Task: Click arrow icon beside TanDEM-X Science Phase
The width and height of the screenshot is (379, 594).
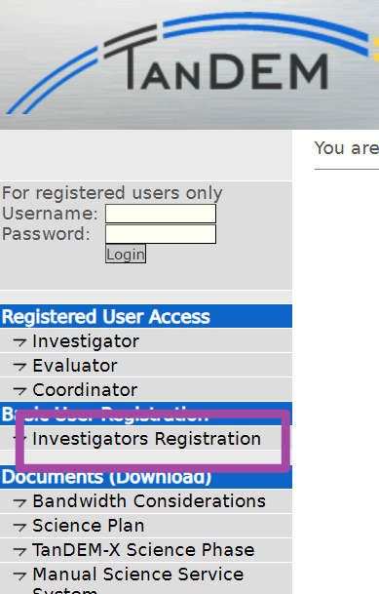Action: [19, 551]
